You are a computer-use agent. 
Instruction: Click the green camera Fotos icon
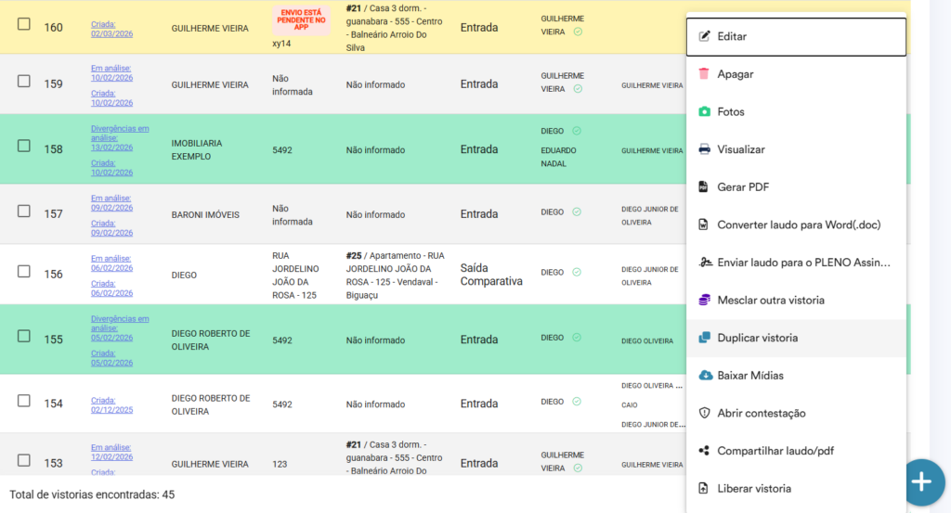(x=705, y=112)
